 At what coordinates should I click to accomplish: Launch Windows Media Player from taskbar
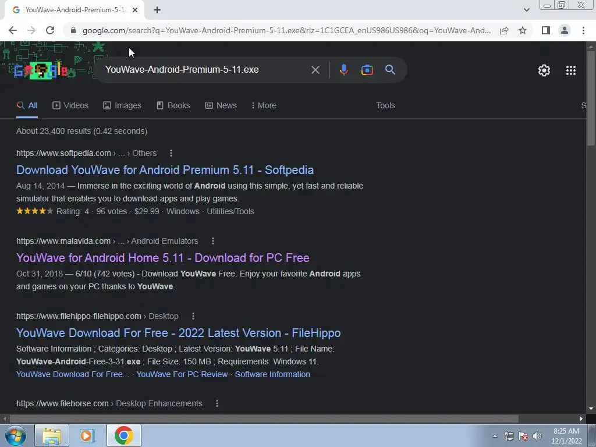point(87,435)
